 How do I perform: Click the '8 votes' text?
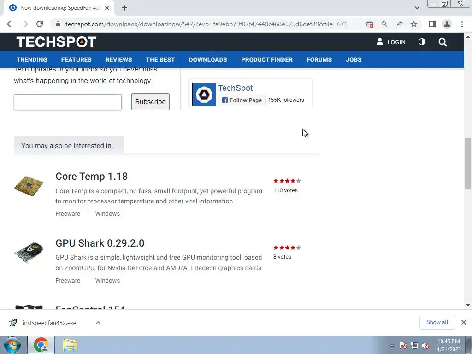pos(283,257)
